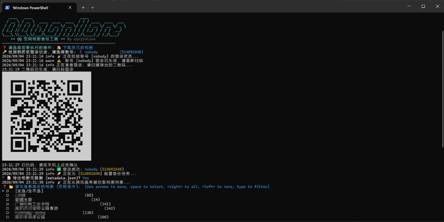
Task: Click the '(142)' count text
Action: click(x=110, y=208)
